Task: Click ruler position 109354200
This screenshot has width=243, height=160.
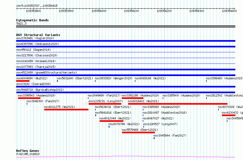Action: pyautogui.click(x=164, y=11)
